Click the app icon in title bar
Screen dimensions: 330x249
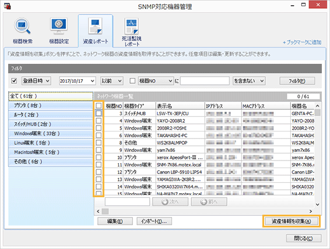click(x=8, y=6)
